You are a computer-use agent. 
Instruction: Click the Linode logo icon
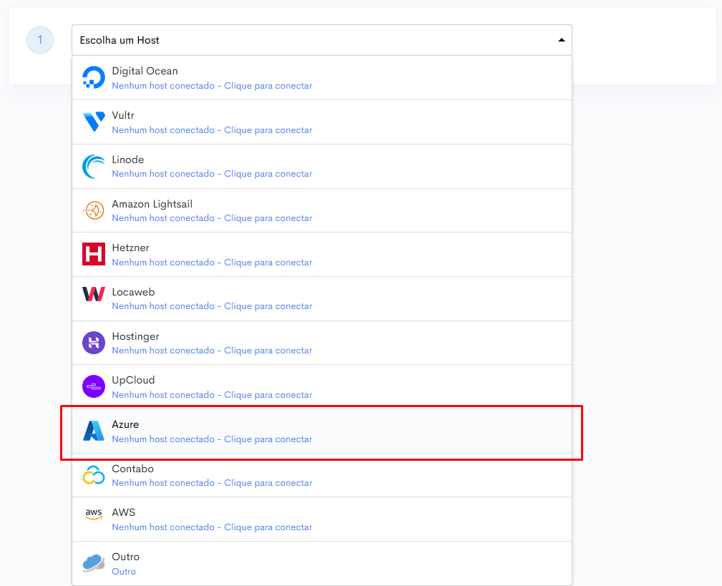[x=94, y=166]
